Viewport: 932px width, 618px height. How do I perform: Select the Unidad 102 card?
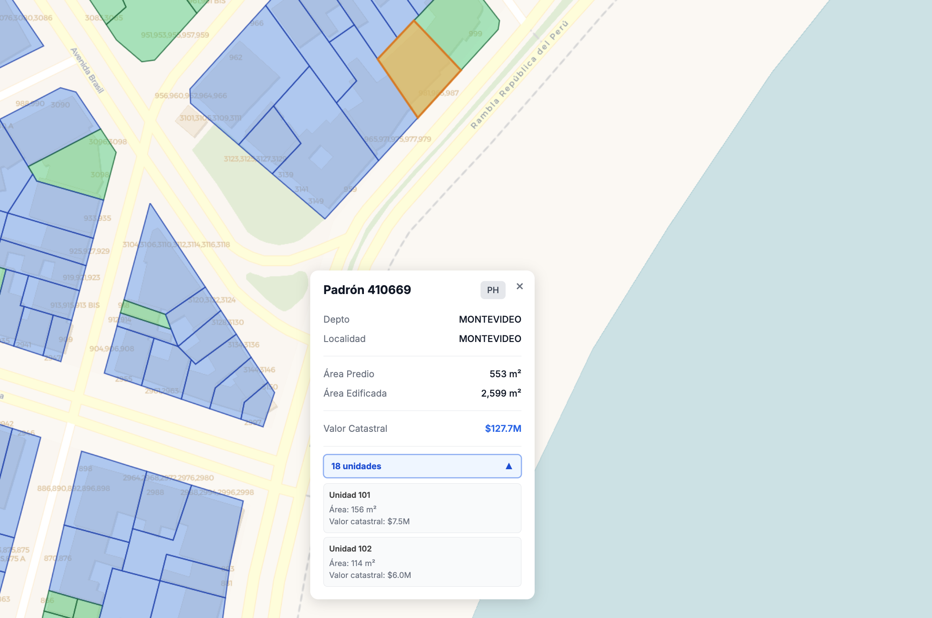(x=422, y=562)
